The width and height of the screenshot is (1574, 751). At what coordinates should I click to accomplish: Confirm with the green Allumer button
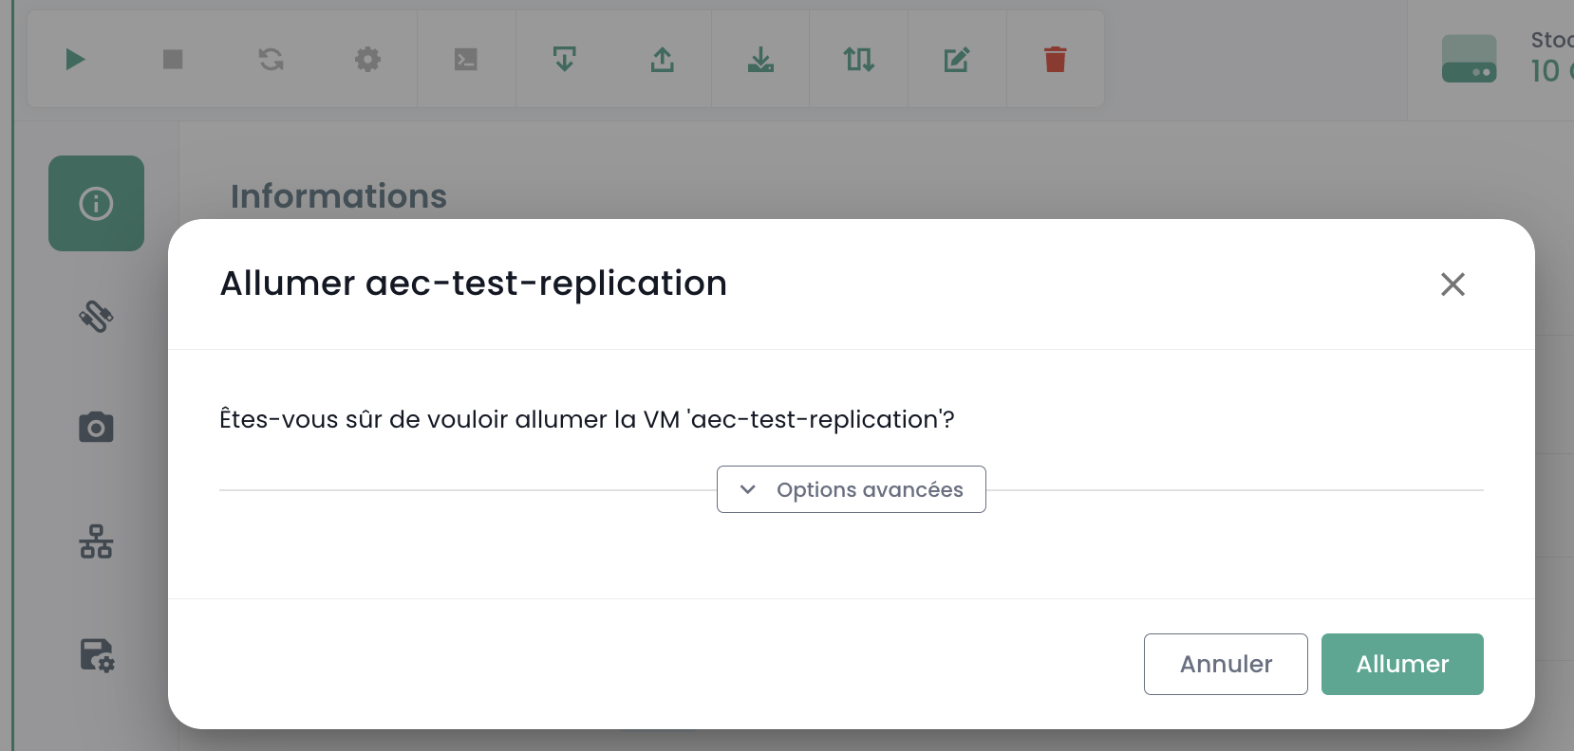coord(1402,664)
